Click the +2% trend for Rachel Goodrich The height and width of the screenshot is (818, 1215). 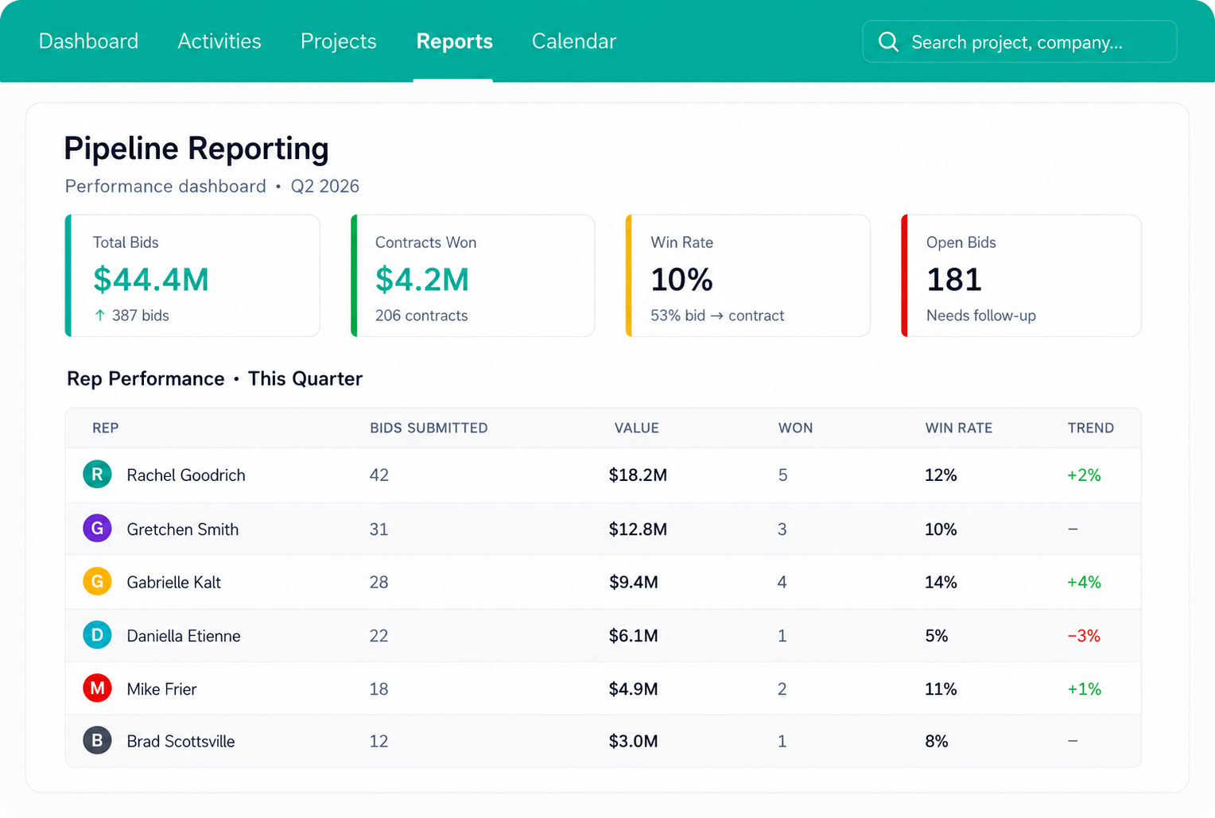[1084, 475]
